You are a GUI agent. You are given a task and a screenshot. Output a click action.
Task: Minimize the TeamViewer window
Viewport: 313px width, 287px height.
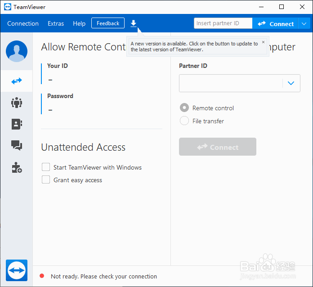click(261, 7)
